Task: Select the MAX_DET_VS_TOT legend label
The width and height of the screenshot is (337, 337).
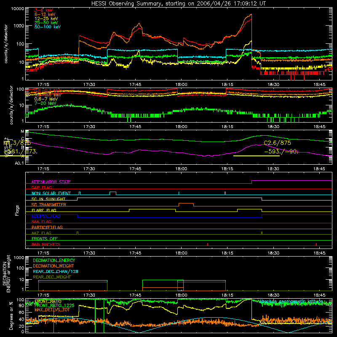Action: [x=52, y=310]
